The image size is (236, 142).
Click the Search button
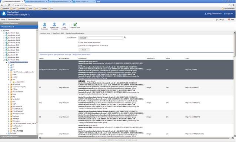(x=84, y=50)
